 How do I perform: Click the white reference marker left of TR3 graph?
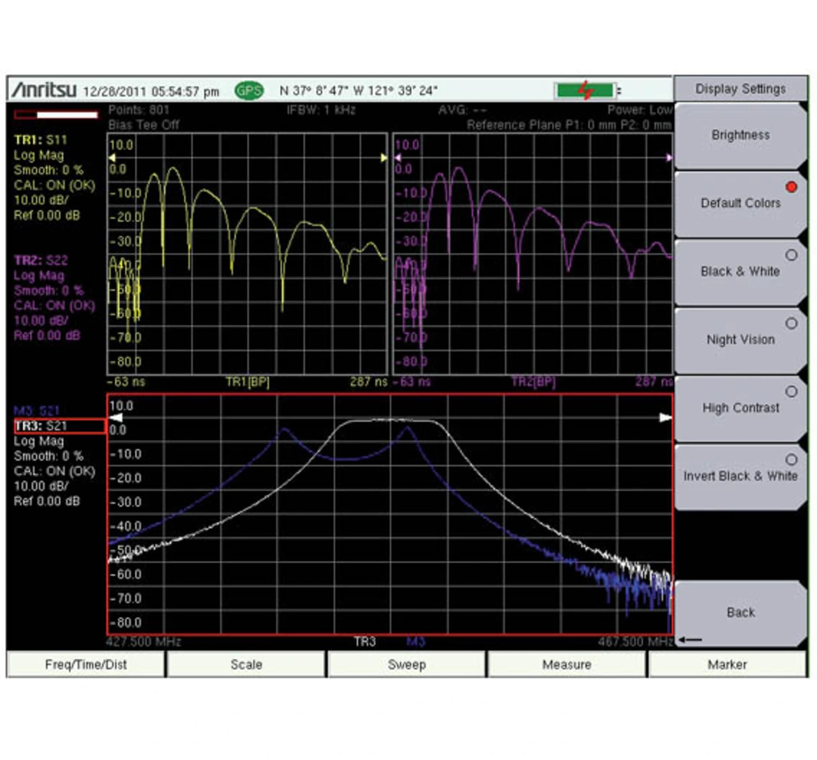(x=115, y=417)
